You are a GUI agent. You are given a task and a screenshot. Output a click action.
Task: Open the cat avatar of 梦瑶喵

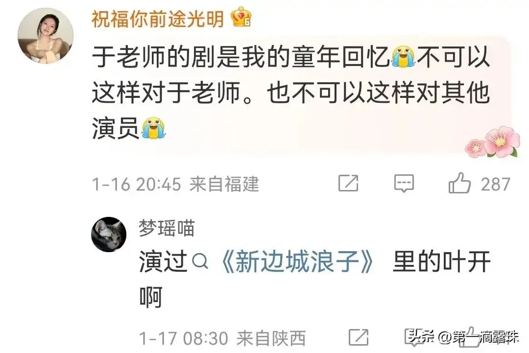[109, 235]
